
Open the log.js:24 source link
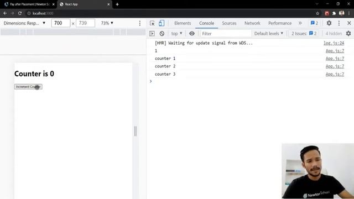point(334,43)
